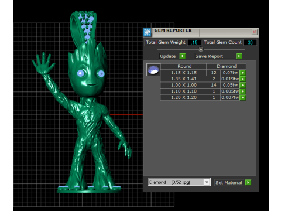Click the 0.07tw weight cell
This screenshot has height=211, width=281.
[x=230, y=73]
